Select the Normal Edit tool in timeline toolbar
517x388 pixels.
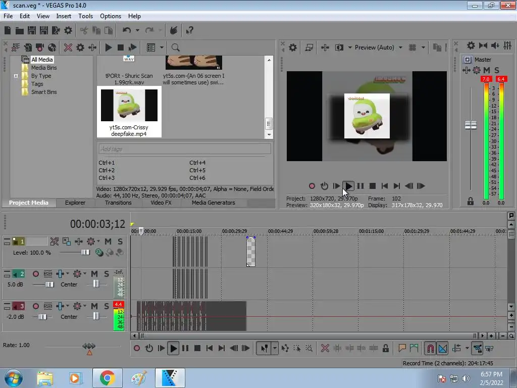point(265,348)
